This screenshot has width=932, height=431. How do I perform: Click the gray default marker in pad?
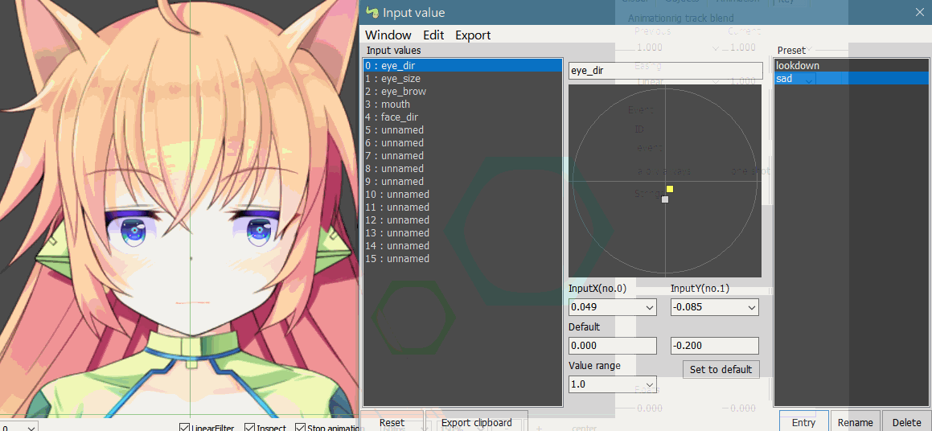coord(665,199)
